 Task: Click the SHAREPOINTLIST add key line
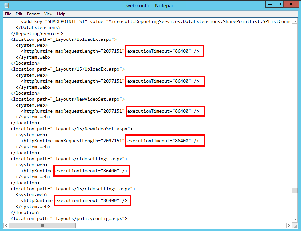(x=156, y=22)
